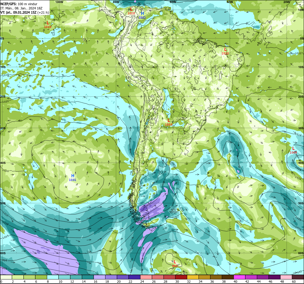Click the '24' value on the legend scale
Viewport: 304px width, 284px height.
point(142,282)
